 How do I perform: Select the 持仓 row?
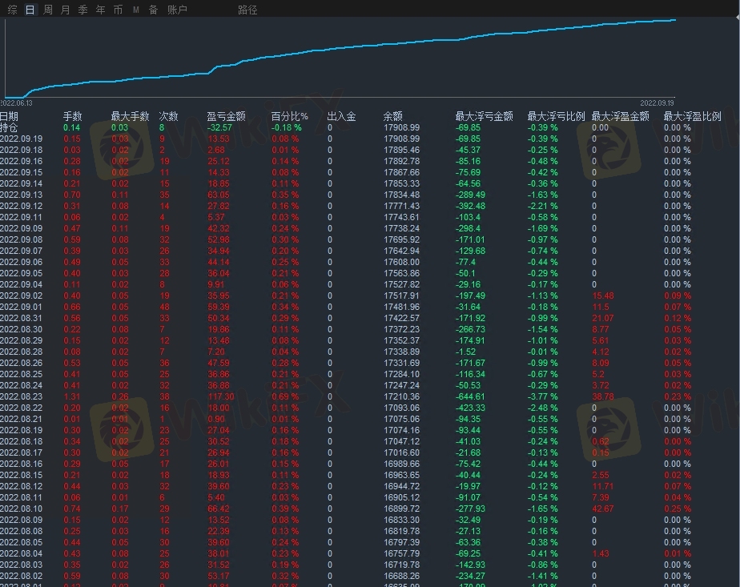tap(8, 127)
